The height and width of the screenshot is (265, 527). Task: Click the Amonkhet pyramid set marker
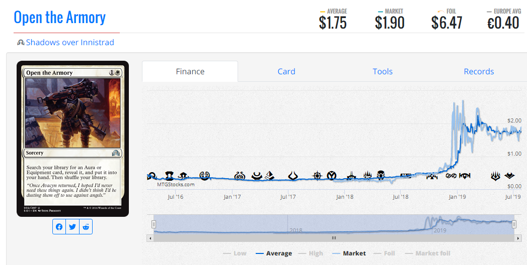[269, 176]
